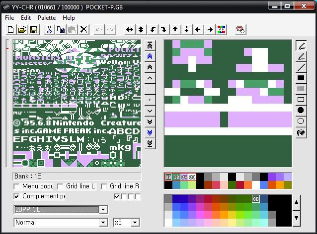317x234 pixels.
Task: Uncheck the first of four small checkboxes
Action: [x=117, y=196]
